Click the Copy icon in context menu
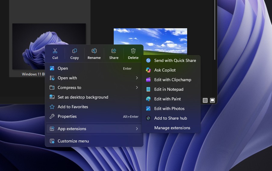Screen dimensions: 272x171 tap(75, 51)
